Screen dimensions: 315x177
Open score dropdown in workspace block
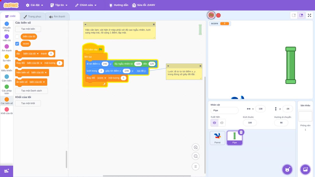(102, 78)
